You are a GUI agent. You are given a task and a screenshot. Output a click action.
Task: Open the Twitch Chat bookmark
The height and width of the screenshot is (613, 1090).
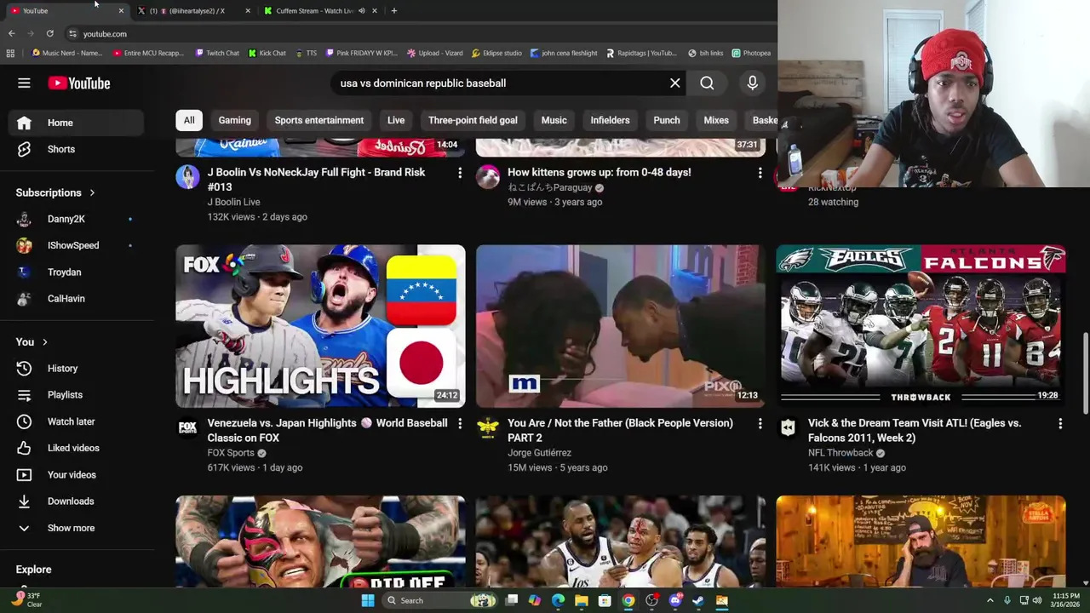click(x=217, y=53)
